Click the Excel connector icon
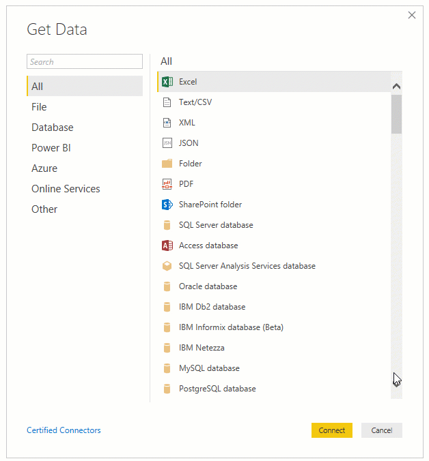Screen dimensions: 429x461 point(167,82)
